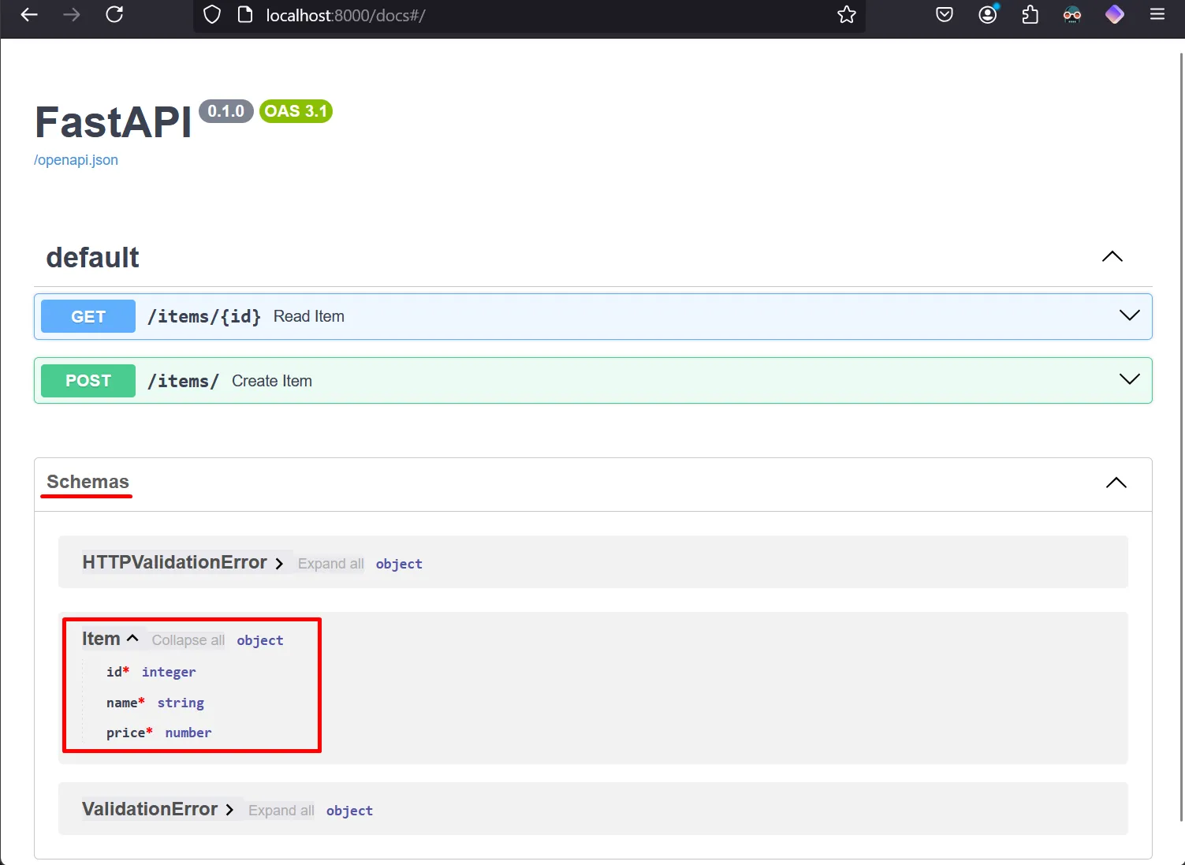Click Collapse all next to Item
Viewport: 1185px width, 865px height.
(x=188, y=640)
